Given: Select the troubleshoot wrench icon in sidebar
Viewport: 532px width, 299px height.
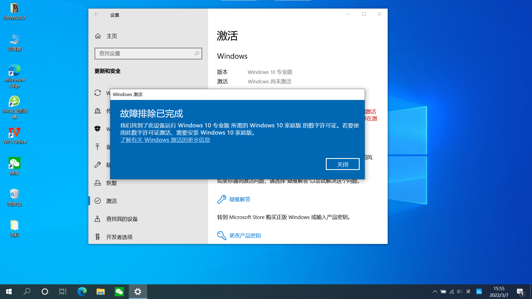Looking at the screenshot, I should click(x=98, y=165).
